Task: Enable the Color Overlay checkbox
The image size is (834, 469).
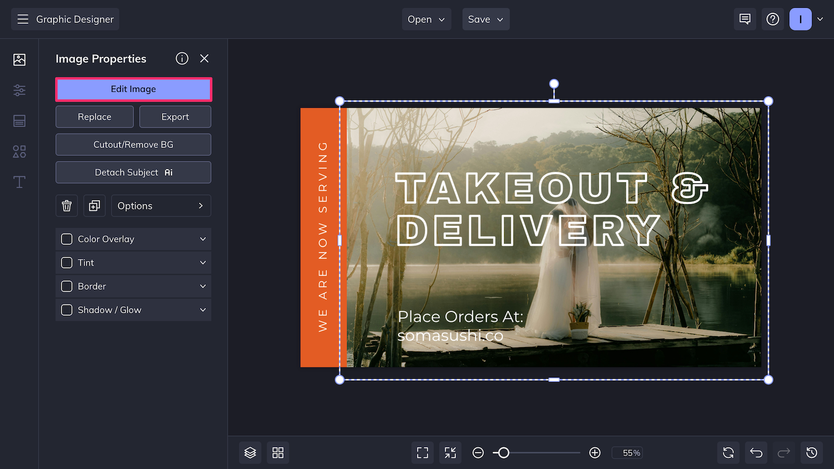Action: pyautogui.click(x=67, y=239)
